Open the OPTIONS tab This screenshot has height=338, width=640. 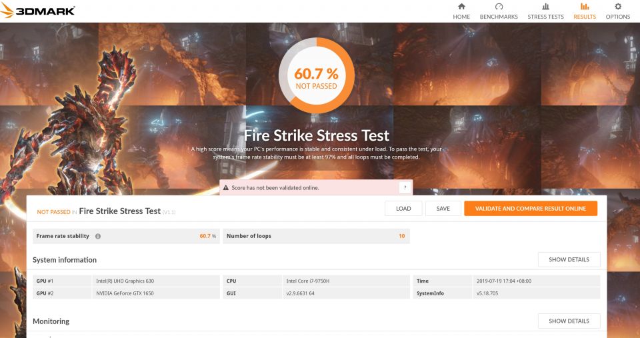[x=618, y=17]
